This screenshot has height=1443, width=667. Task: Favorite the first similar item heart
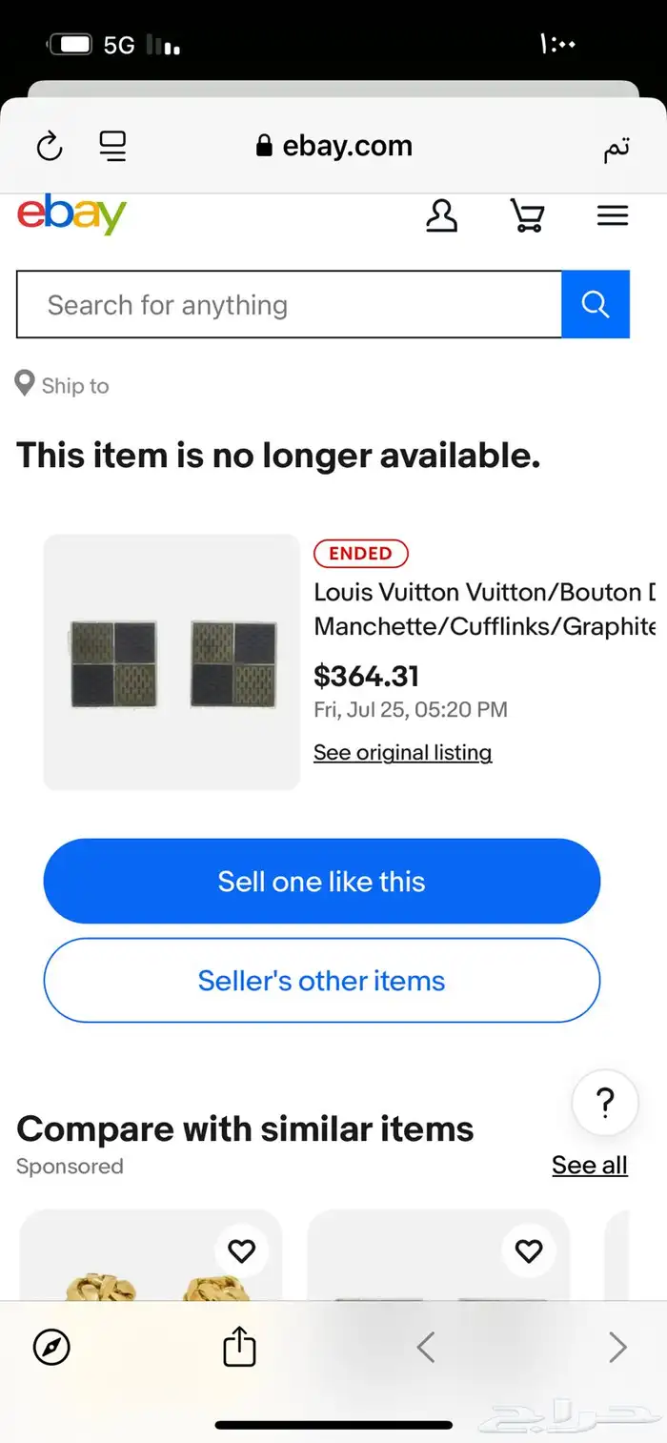242,1250
